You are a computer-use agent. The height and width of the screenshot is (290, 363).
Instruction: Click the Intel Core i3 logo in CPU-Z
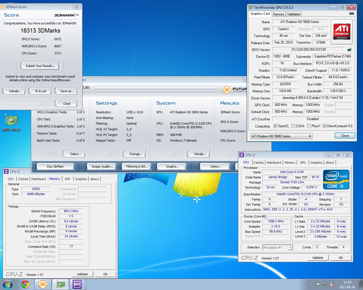336,180
